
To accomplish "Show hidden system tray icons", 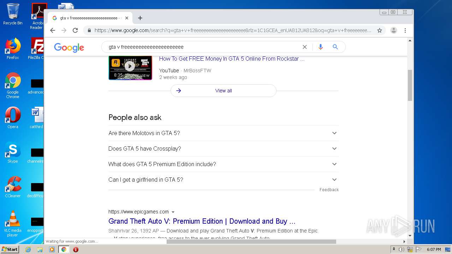I will coord(394,249).
